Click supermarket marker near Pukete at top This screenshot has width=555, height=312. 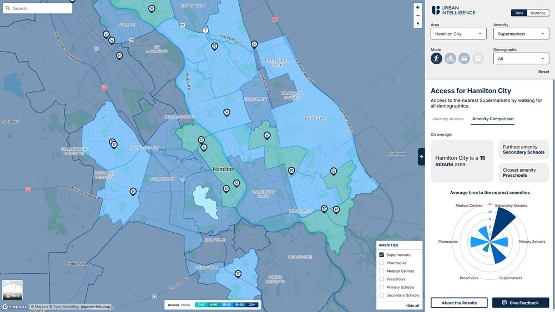point(152,9)
